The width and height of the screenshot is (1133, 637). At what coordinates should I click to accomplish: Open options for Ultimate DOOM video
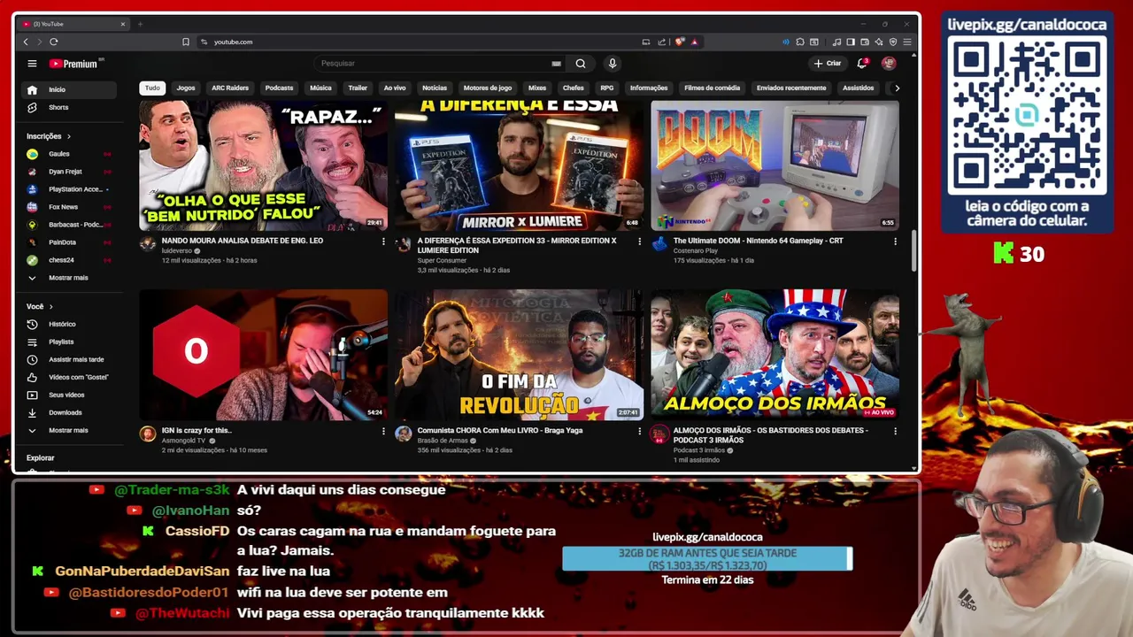pyautogui.click(x=895, y=241)
